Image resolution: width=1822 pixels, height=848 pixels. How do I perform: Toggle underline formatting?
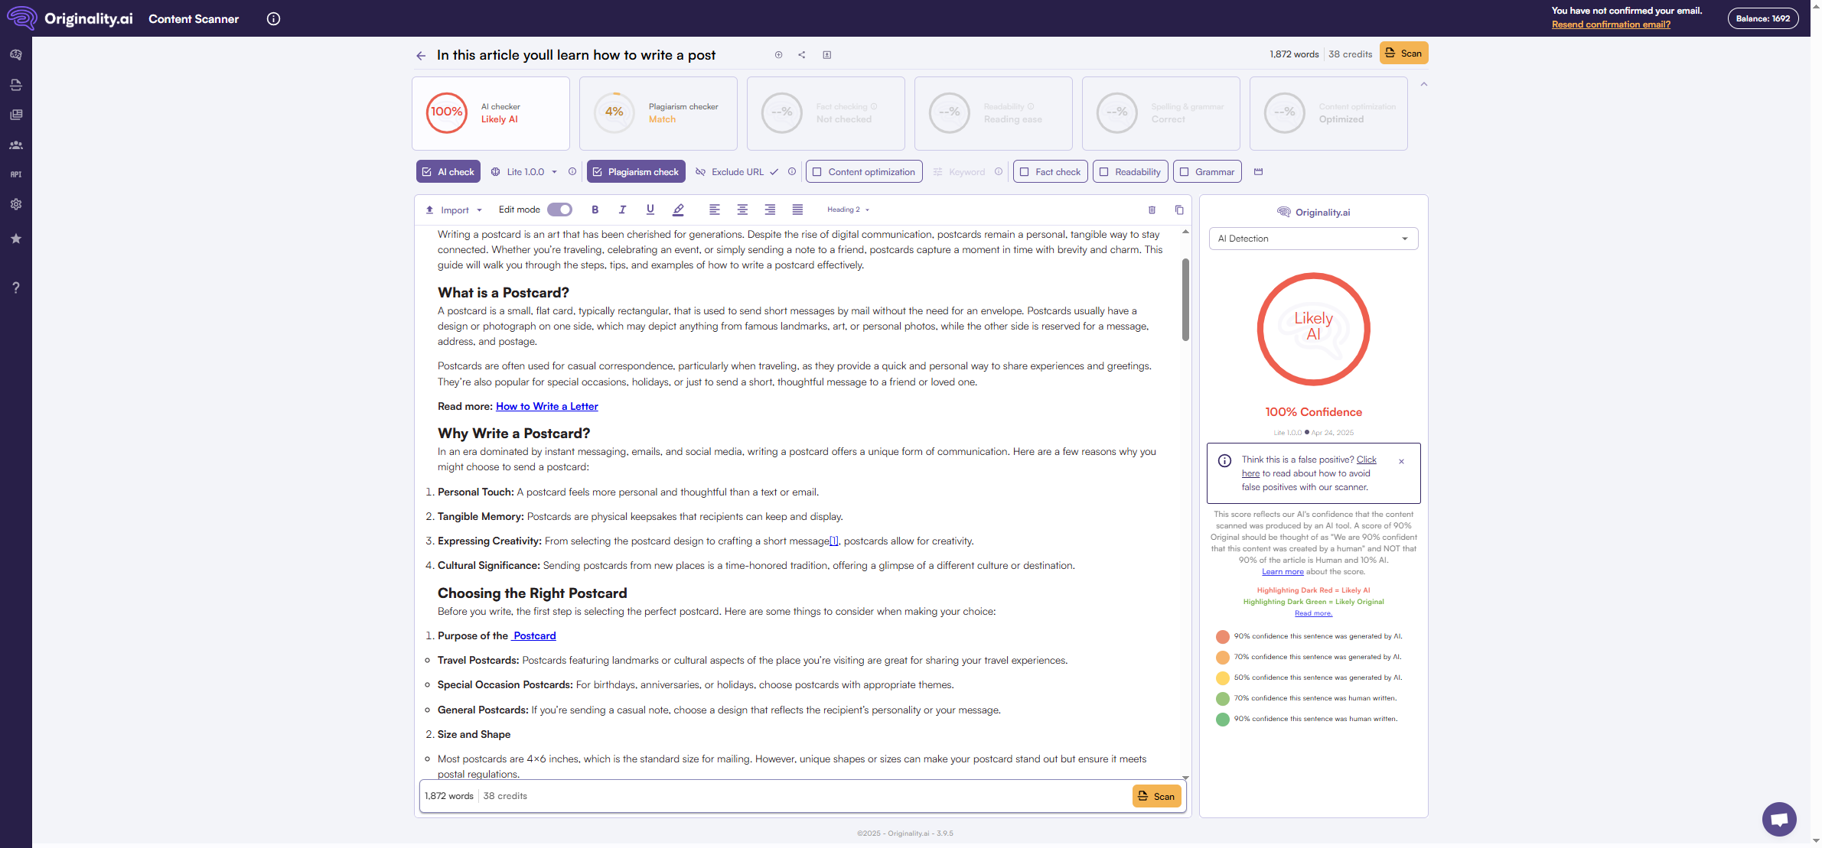point(650,210)
